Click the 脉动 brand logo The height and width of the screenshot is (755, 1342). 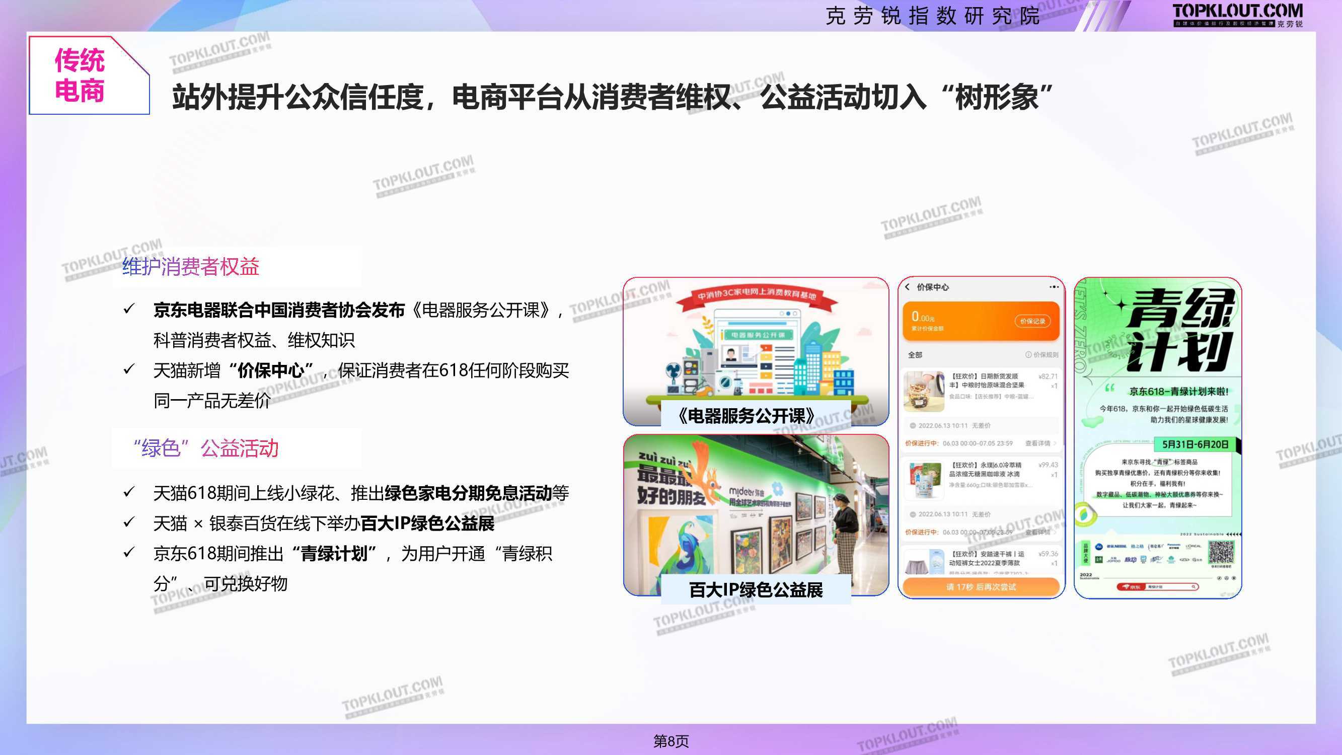tap(1130, 560)
